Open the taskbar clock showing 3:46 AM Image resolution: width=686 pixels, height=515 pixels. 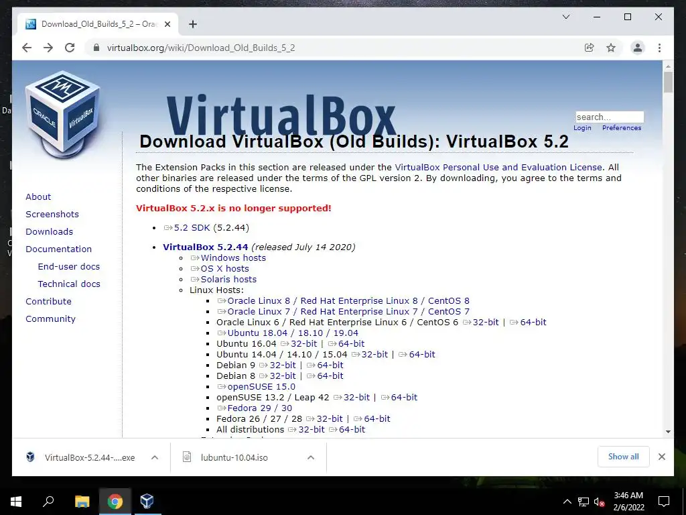tap(628, 502)
